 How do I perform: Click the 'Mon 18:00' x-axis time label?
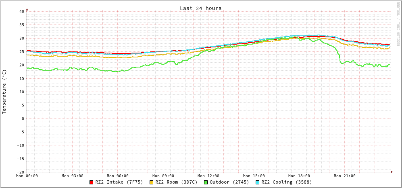click(299, 176)
